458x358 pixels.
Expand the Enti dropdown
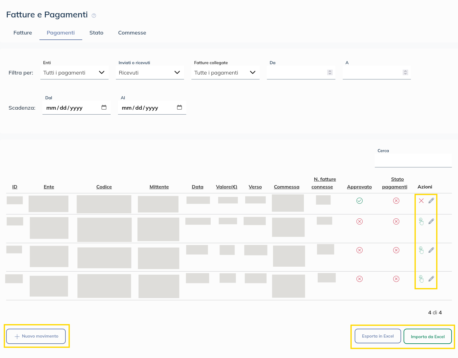click(x=74, y=73)
